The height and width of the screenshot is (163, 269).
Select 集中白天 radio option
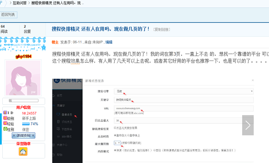(115, 135)
